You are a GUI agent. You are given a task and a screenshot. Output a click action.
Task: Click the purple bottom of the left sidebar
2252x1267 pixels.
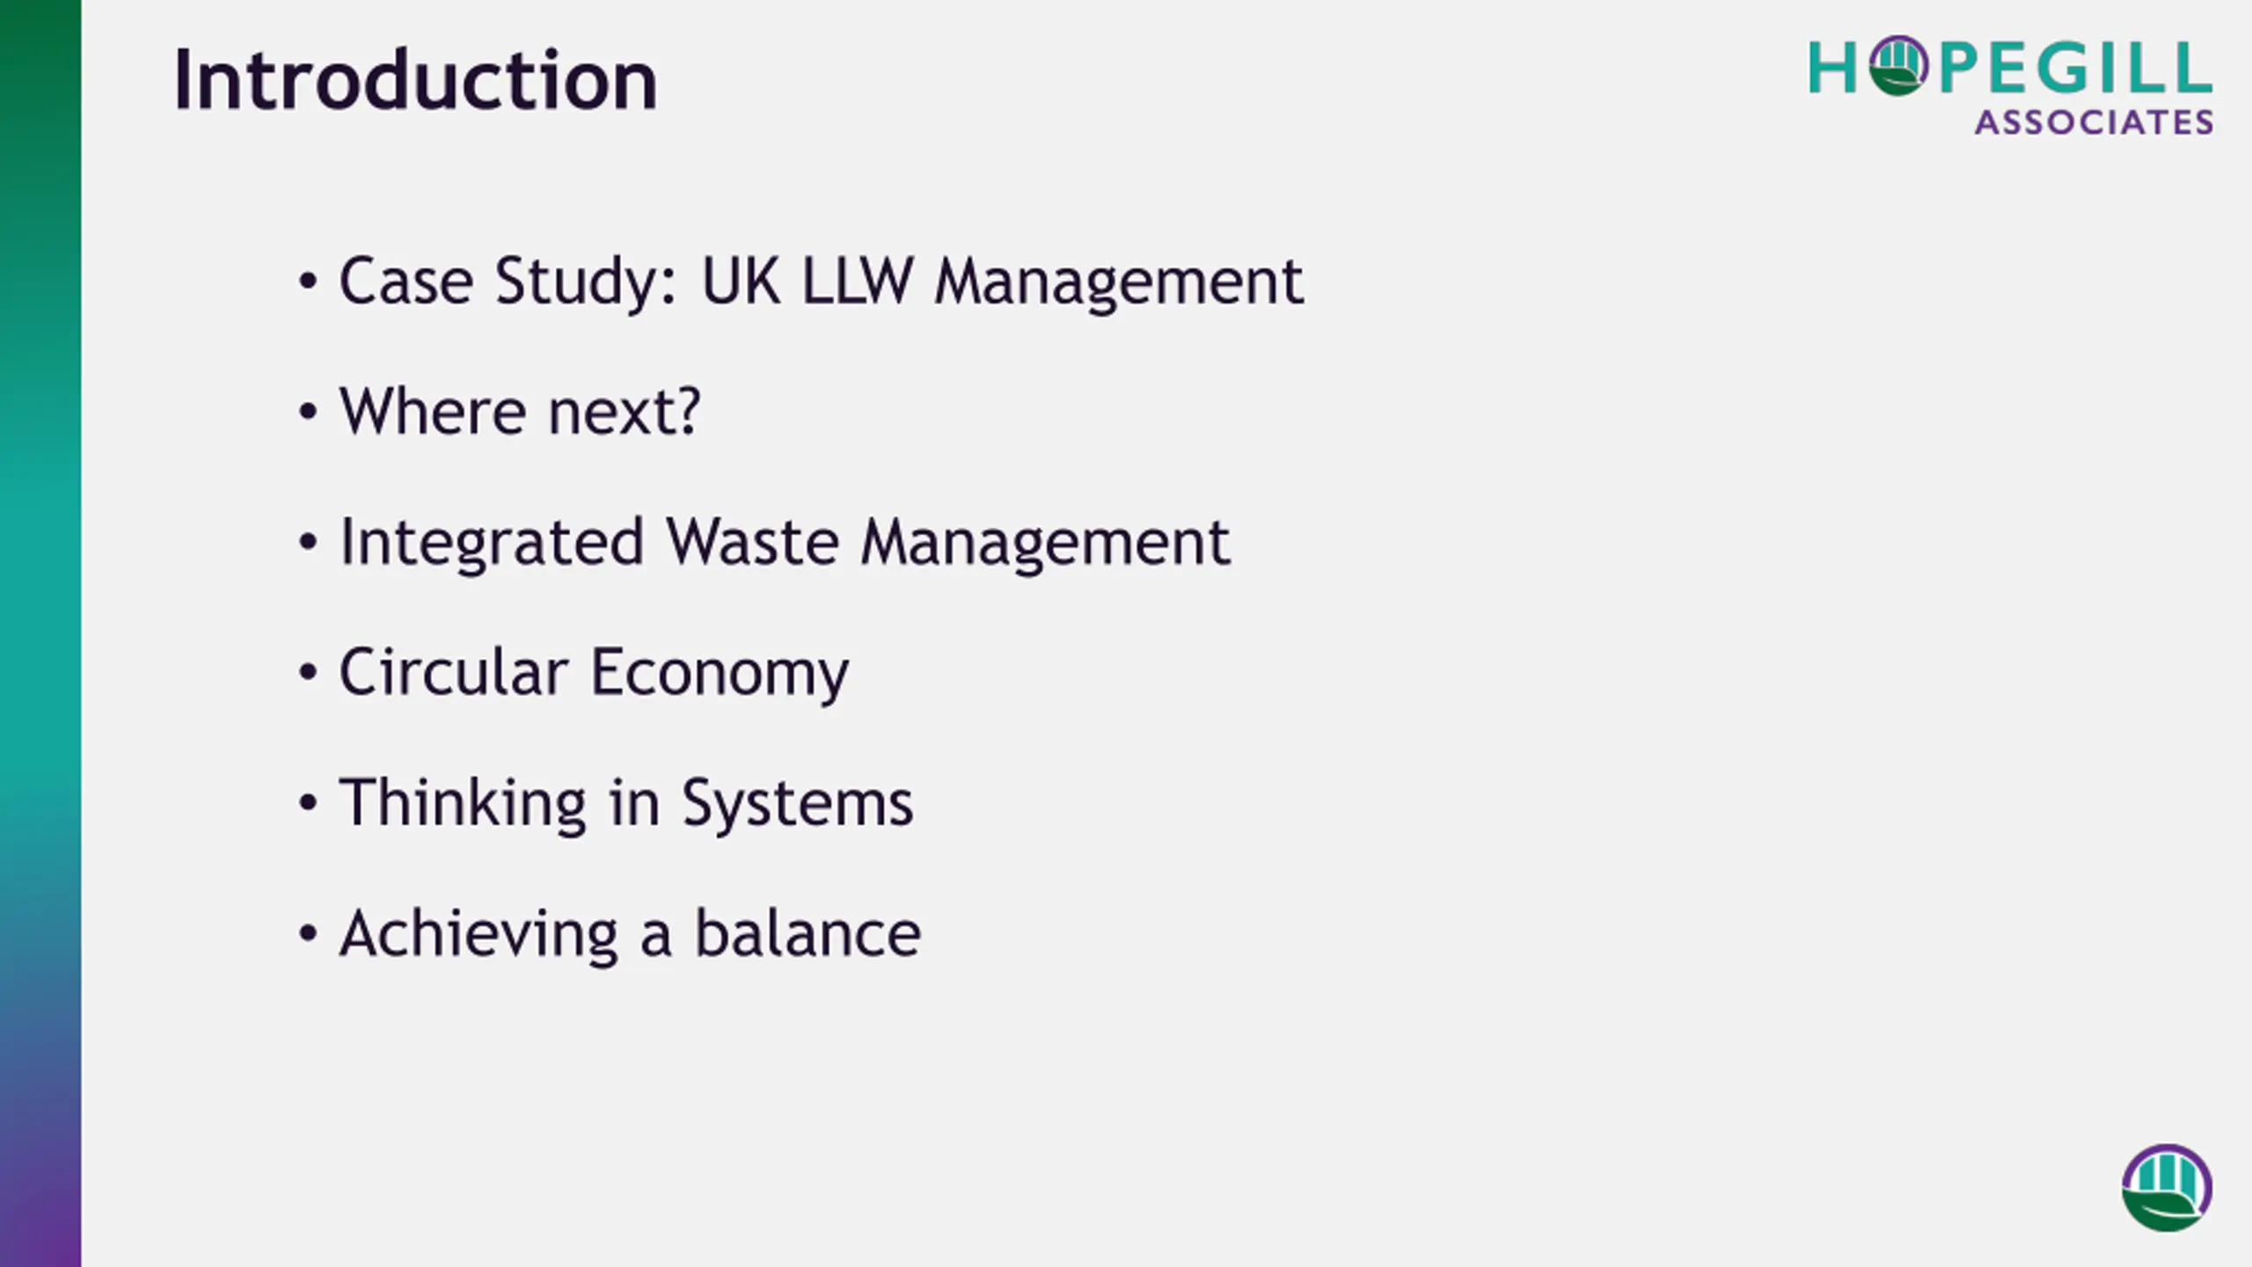coord(40,1214)
